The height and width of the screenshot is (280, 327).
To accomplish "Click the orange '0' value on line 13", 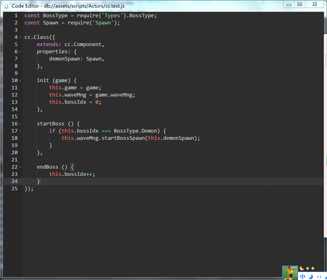I will (97, 102).
